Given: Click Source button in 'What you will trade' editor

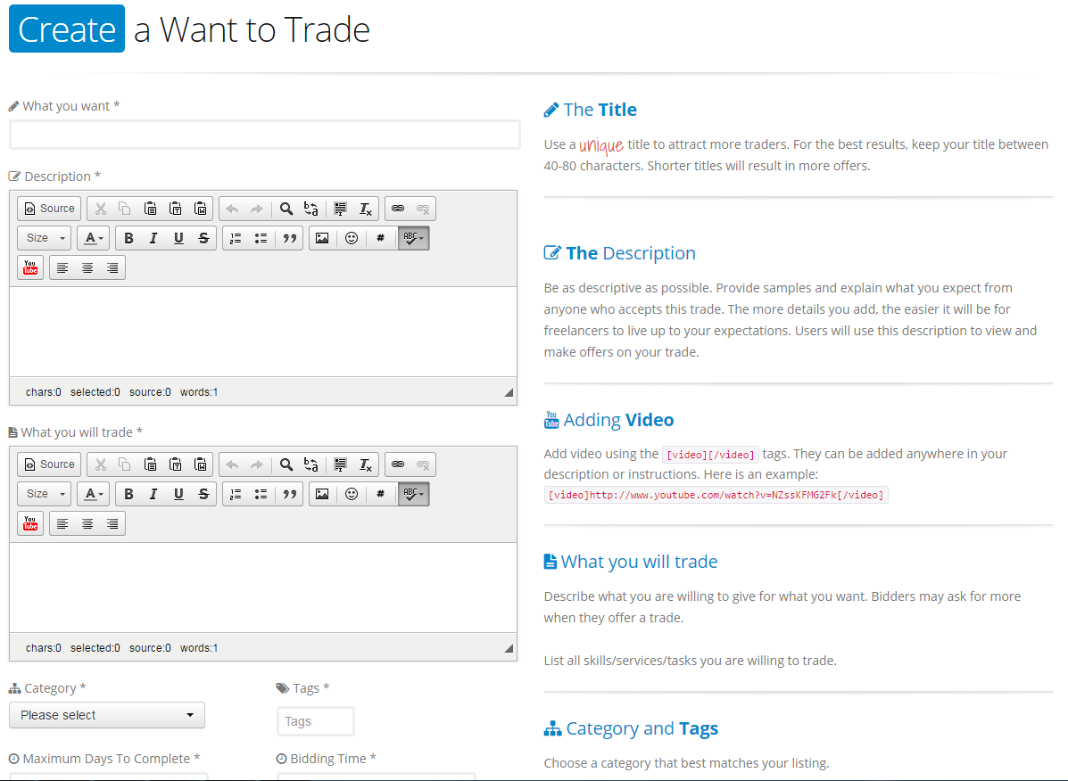Looking at the screenshot, I should 49,464.
